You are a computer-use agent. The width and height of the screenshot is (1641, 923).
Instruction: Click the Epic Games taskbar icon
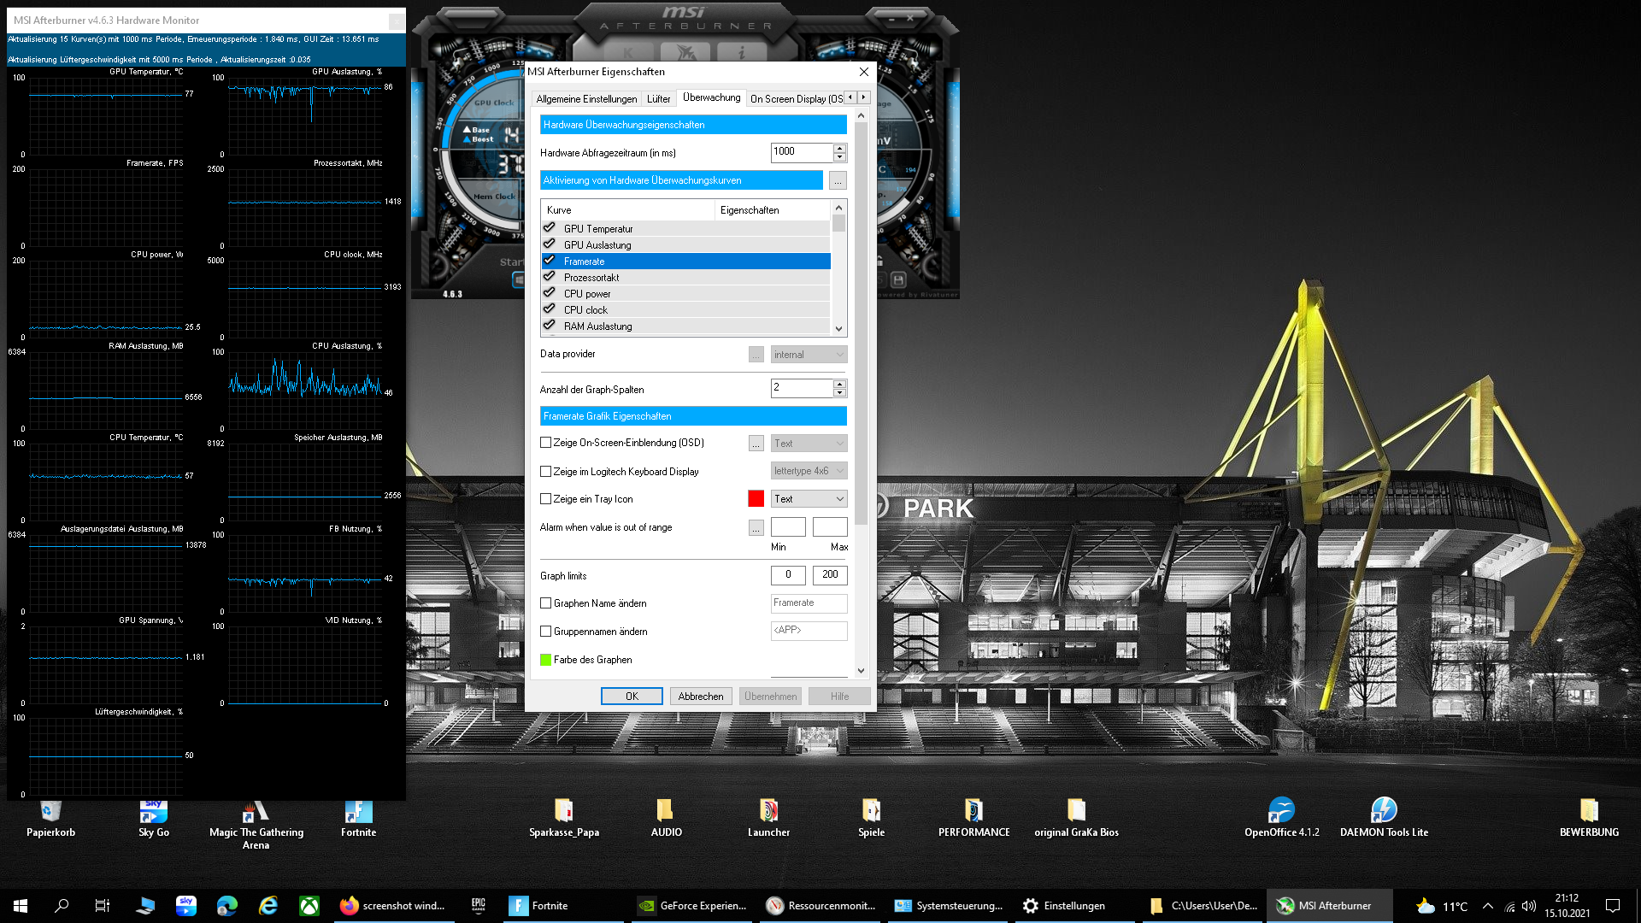pyautogui.click(x=478, y=906)
